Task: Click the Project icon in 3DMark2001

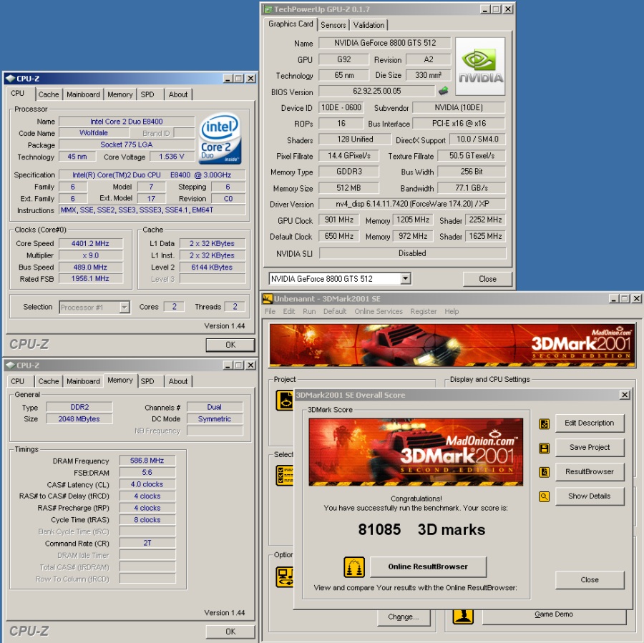Action: pyautogui.click(x=285, y=401)
